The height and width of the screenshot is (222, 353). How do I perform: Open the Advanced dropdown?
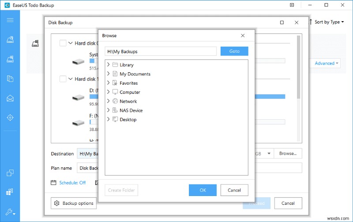click(x=326, y=63)
